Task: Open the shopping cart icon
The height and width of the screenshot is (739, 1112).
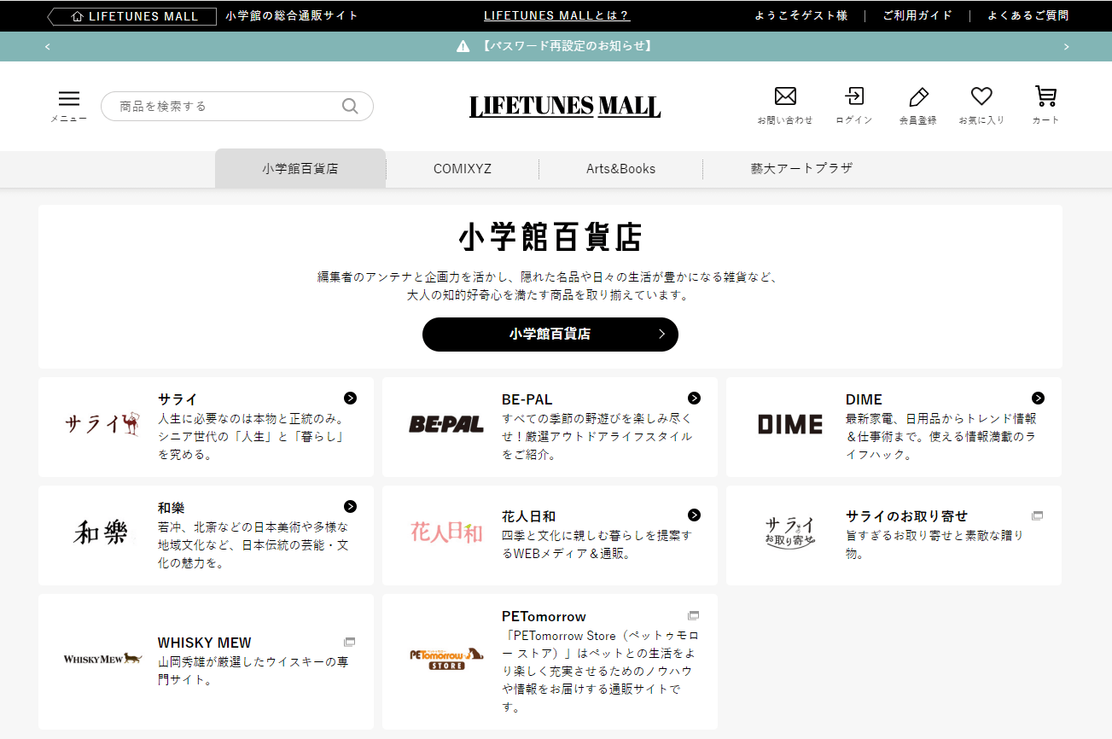Action: click(x=1045, y=96)
